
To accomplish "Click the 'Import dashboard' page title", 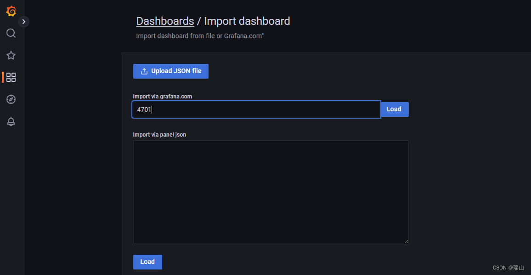I will (247, 21).
